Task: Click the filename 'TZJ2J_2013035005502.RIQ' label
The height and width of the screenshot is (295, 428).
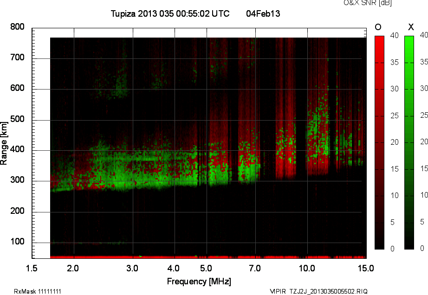Action: [x=328, y=291]
